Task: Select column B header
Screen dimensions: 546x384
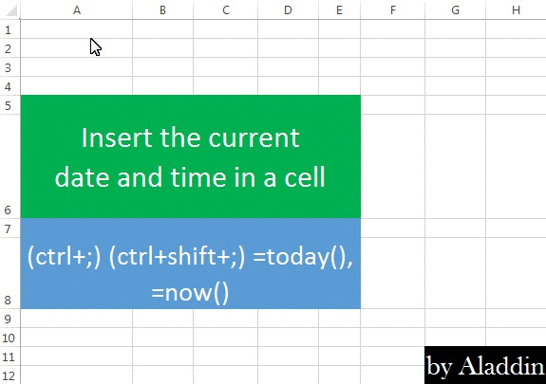Action: click(x=162, y=10)
